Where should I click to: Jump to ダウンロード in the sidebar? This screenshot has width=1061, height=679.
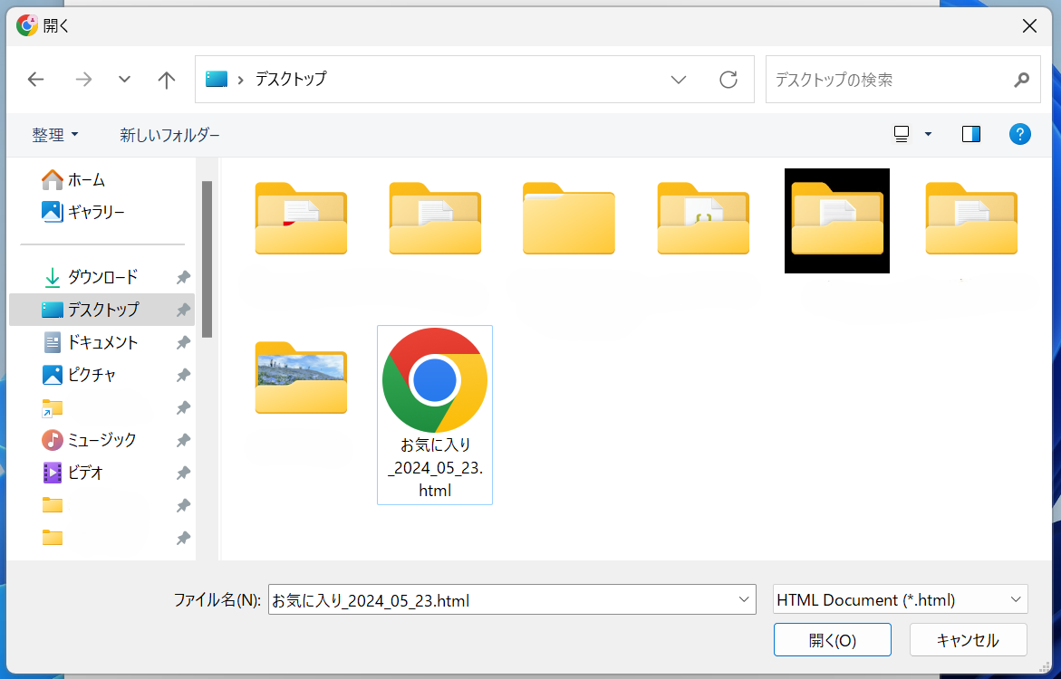pos(102,277)
